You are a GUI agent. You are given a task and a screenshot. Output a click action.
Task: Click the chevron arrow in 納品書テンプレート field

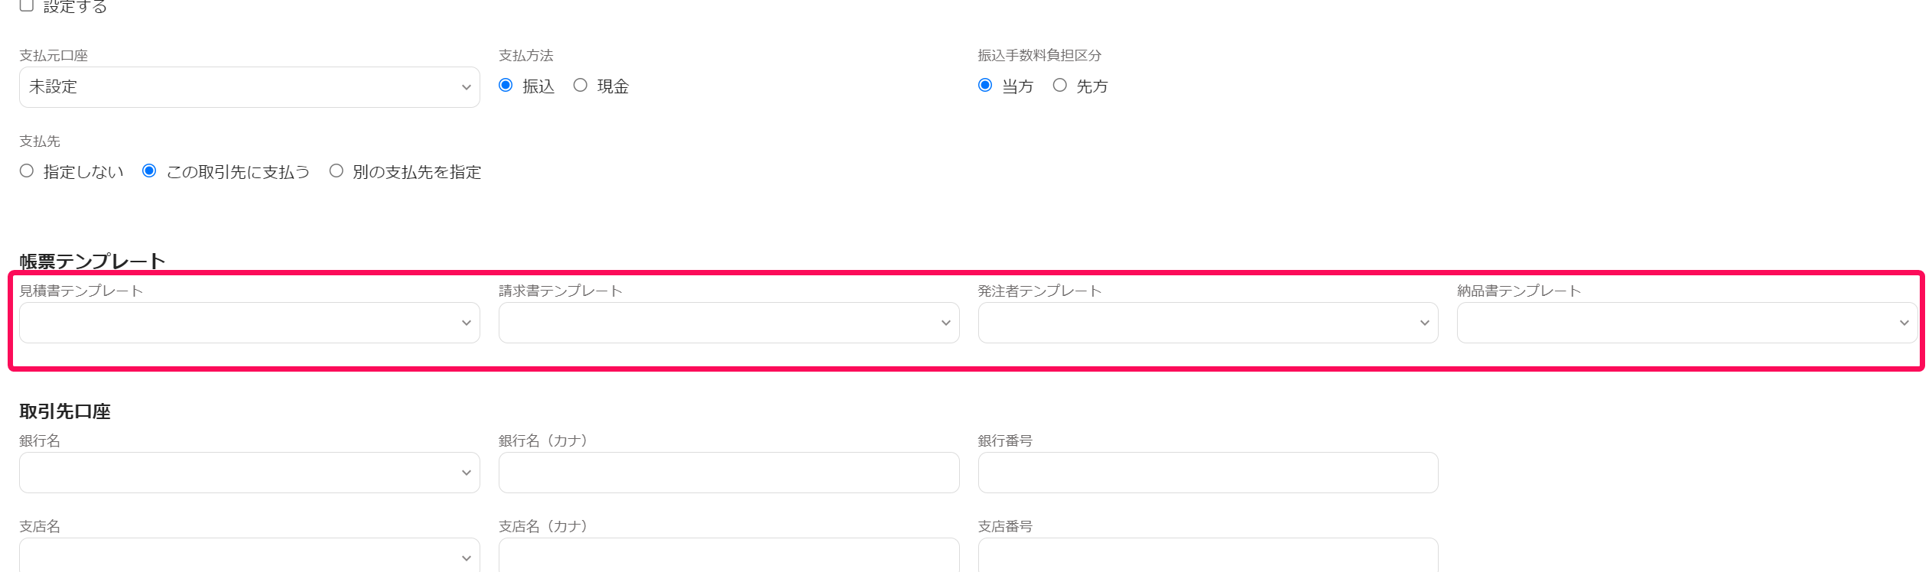[x=1904, y=323]
